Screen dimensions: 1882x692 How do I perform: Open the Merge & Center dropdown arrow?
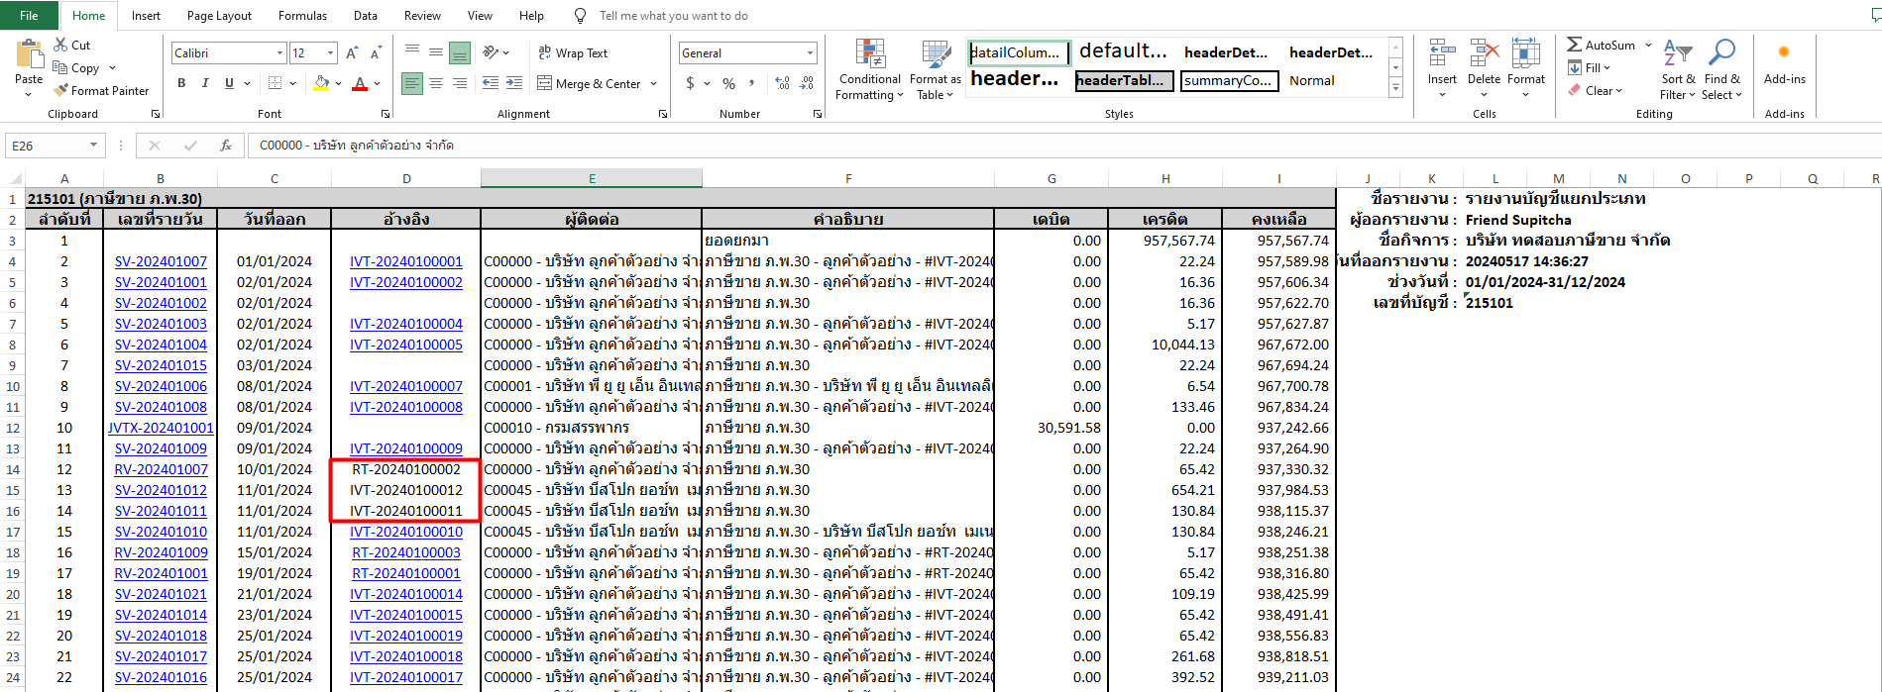654,83
